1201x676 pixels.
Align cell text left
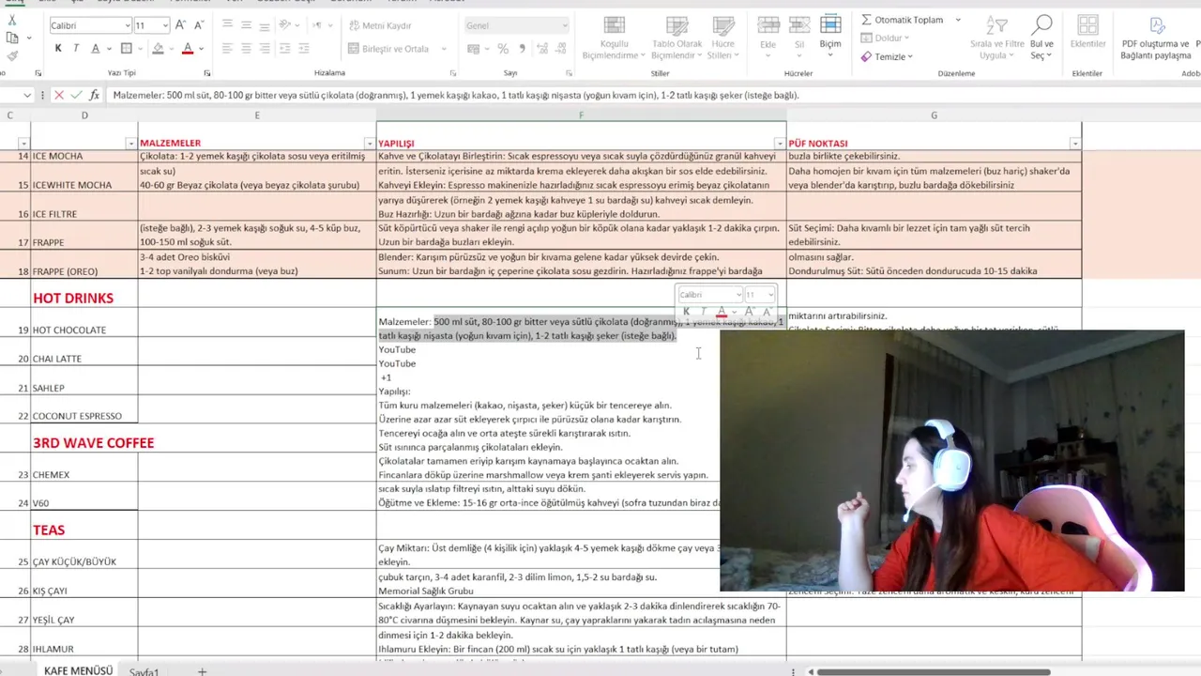pyautogui.click(x=227, y=49)
